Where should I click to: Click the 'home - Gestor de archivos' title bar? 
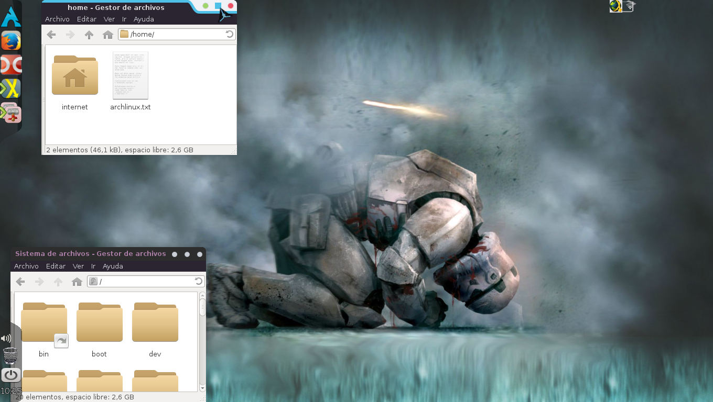116,7
